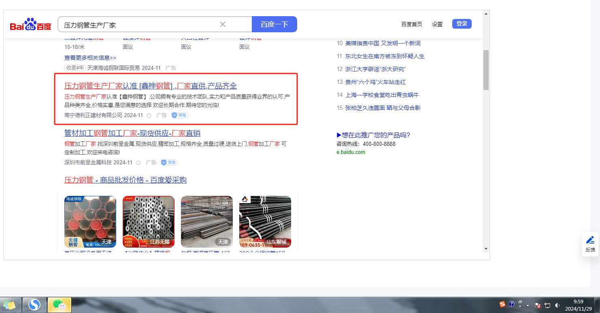Click the 咨询热线：400-800-8888 text
Screen dimensions: 600x313
[366, 144]
